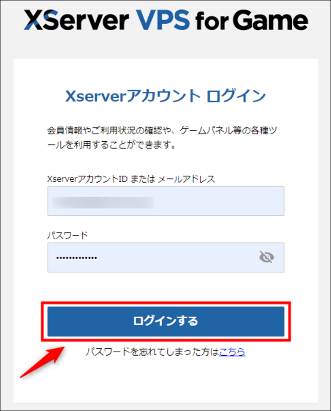This screenshot has width=331, height=411.
Task: Click the ログインする button
Action: [166, 322]
